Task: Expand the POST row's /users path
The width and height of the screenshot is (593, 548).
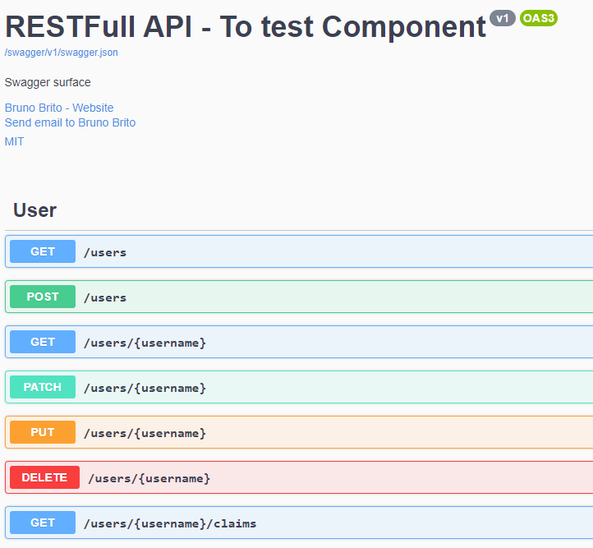Action: (105, 297)
